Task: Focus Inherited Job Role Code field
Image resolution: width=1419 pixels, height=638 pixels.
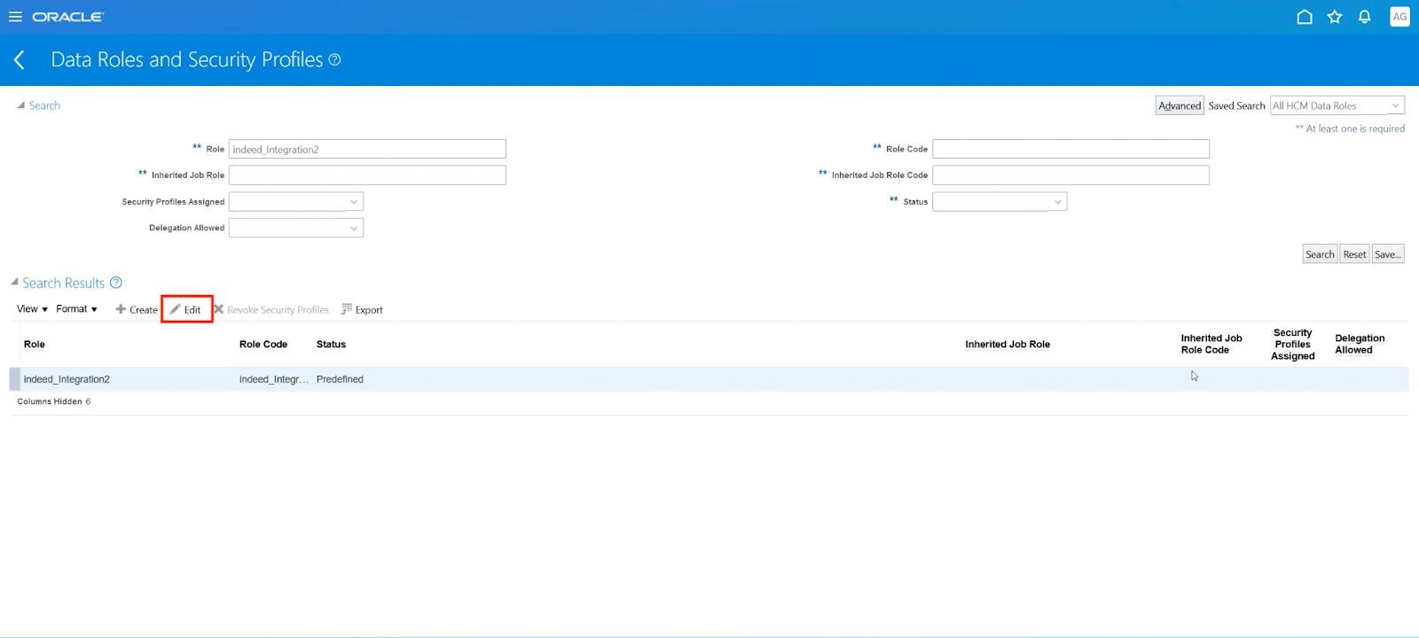Action: point(1070,175)
